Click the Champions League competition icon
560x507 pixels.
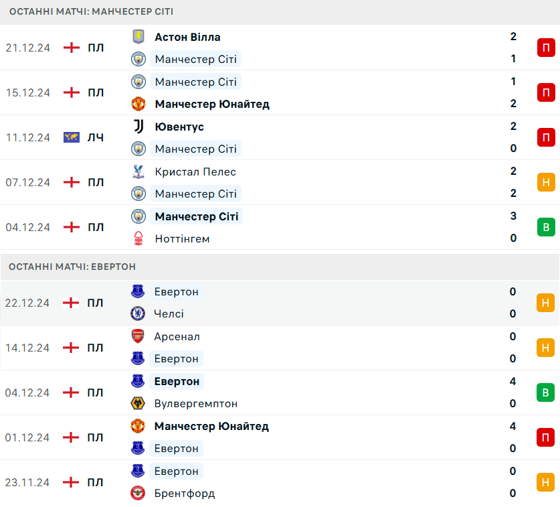coord(72,137)
